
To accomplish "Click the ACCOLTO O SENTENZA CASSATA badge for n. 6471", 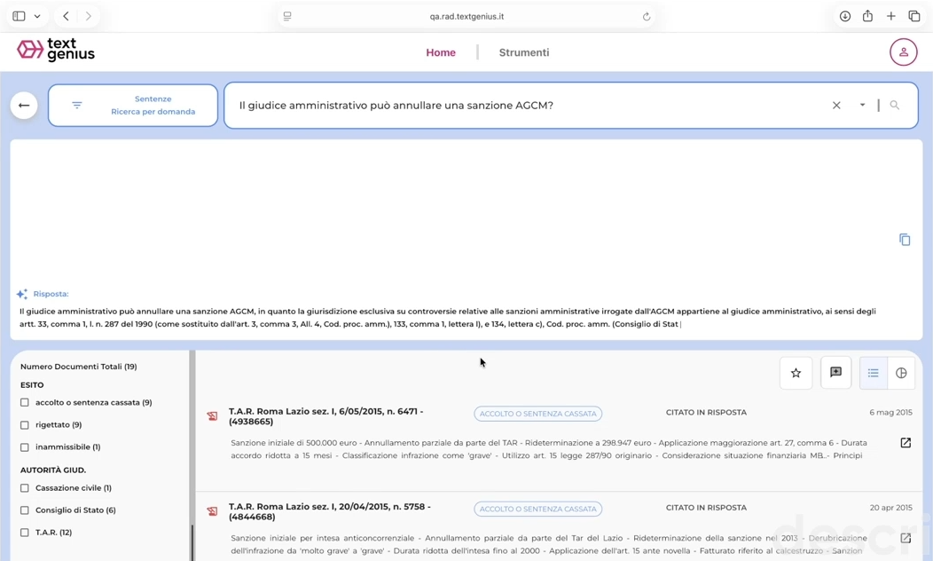I will point(538,414).
